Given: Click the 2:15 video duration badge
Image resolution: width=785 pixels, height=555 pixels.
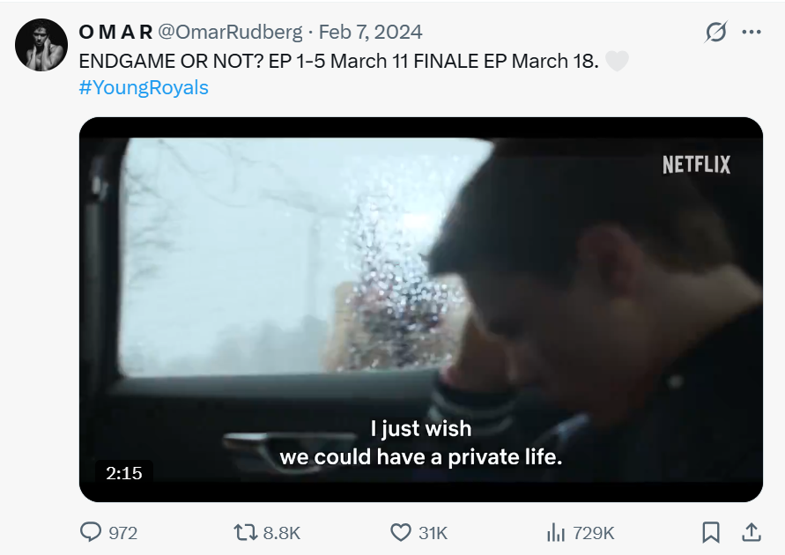Looking at the screenshot, I should pyautogui.click(x=124, y=473).
